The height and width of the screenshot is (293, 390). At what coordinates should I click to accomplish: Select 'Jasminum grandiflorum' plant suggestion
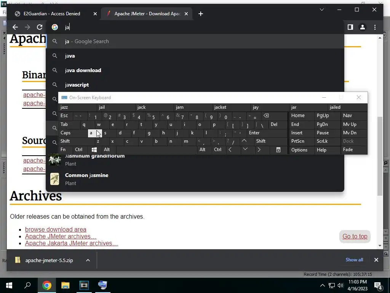195,159
